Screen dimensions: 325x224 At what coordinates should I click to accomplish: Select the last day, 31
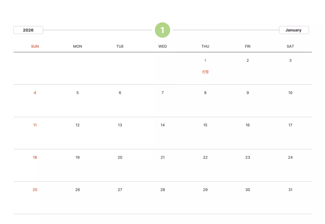pyautogui.click(x=290, y=190)
